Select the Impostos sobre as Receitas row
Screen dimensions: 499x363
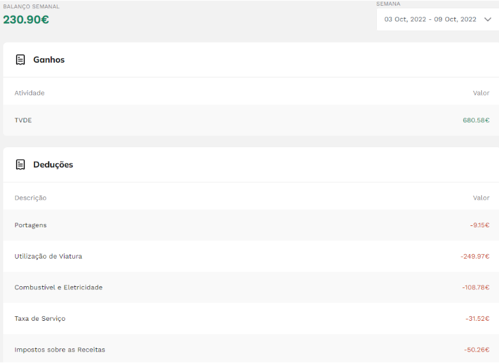point(59,350)
